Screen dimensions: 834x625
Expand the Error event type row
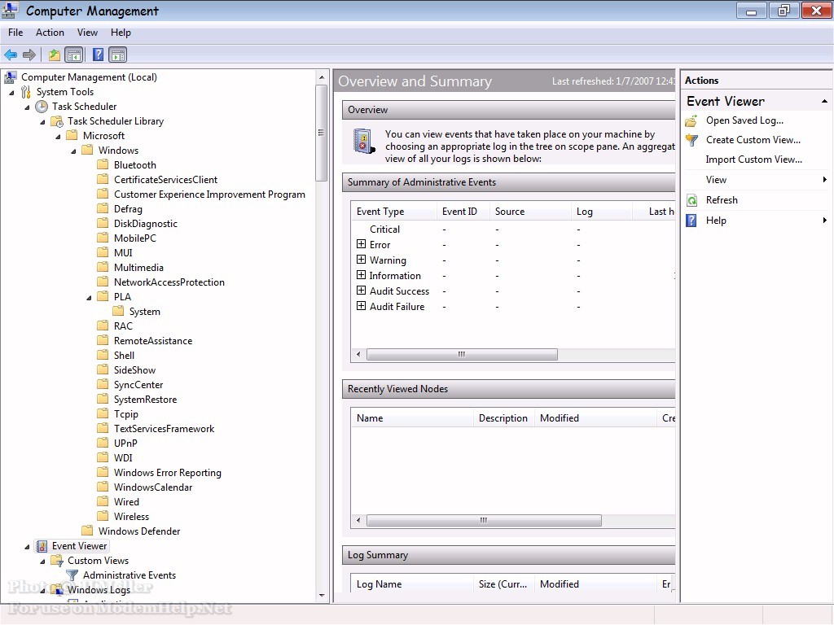[x=361, y=244]
